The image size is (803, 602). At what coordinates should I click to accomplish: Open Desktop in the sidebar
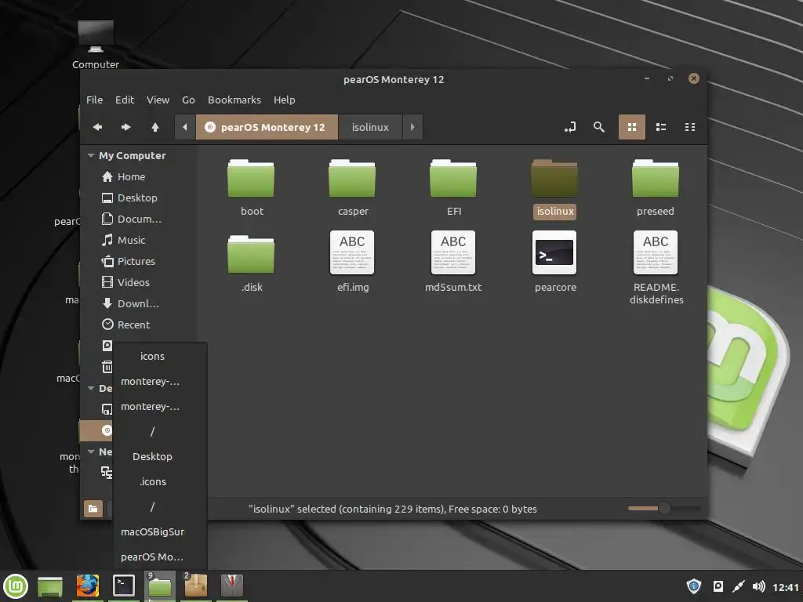tap(138, 198)
